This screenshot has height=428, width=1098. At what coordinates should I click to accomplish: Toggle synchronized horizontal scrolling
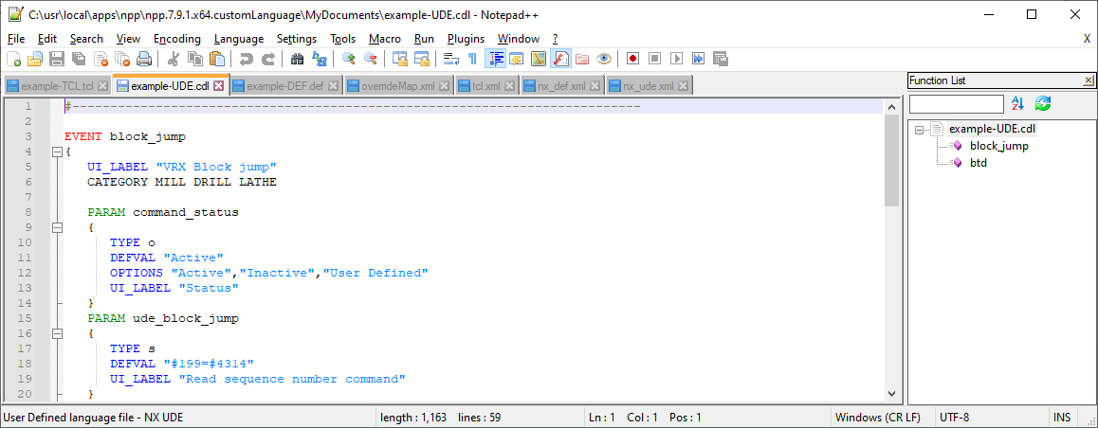pos(422,59)
